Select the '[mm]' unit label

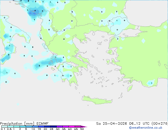click(x=29, y=124)
